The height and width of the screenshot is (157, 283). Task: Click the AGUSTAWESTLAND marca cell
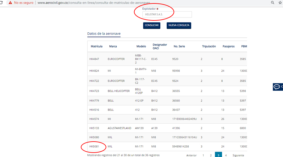(x=119, y=128)
